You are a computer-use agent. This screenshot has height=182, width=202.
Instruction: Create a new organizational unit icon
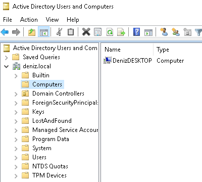tap(187, 32)
